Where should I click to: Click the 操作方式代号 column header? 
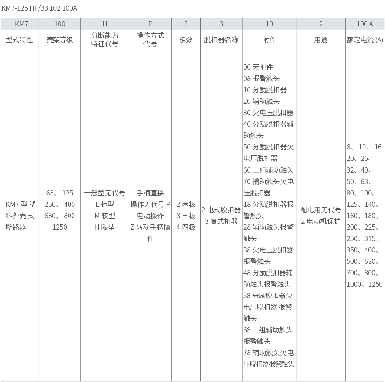click(x=150, y=40)
